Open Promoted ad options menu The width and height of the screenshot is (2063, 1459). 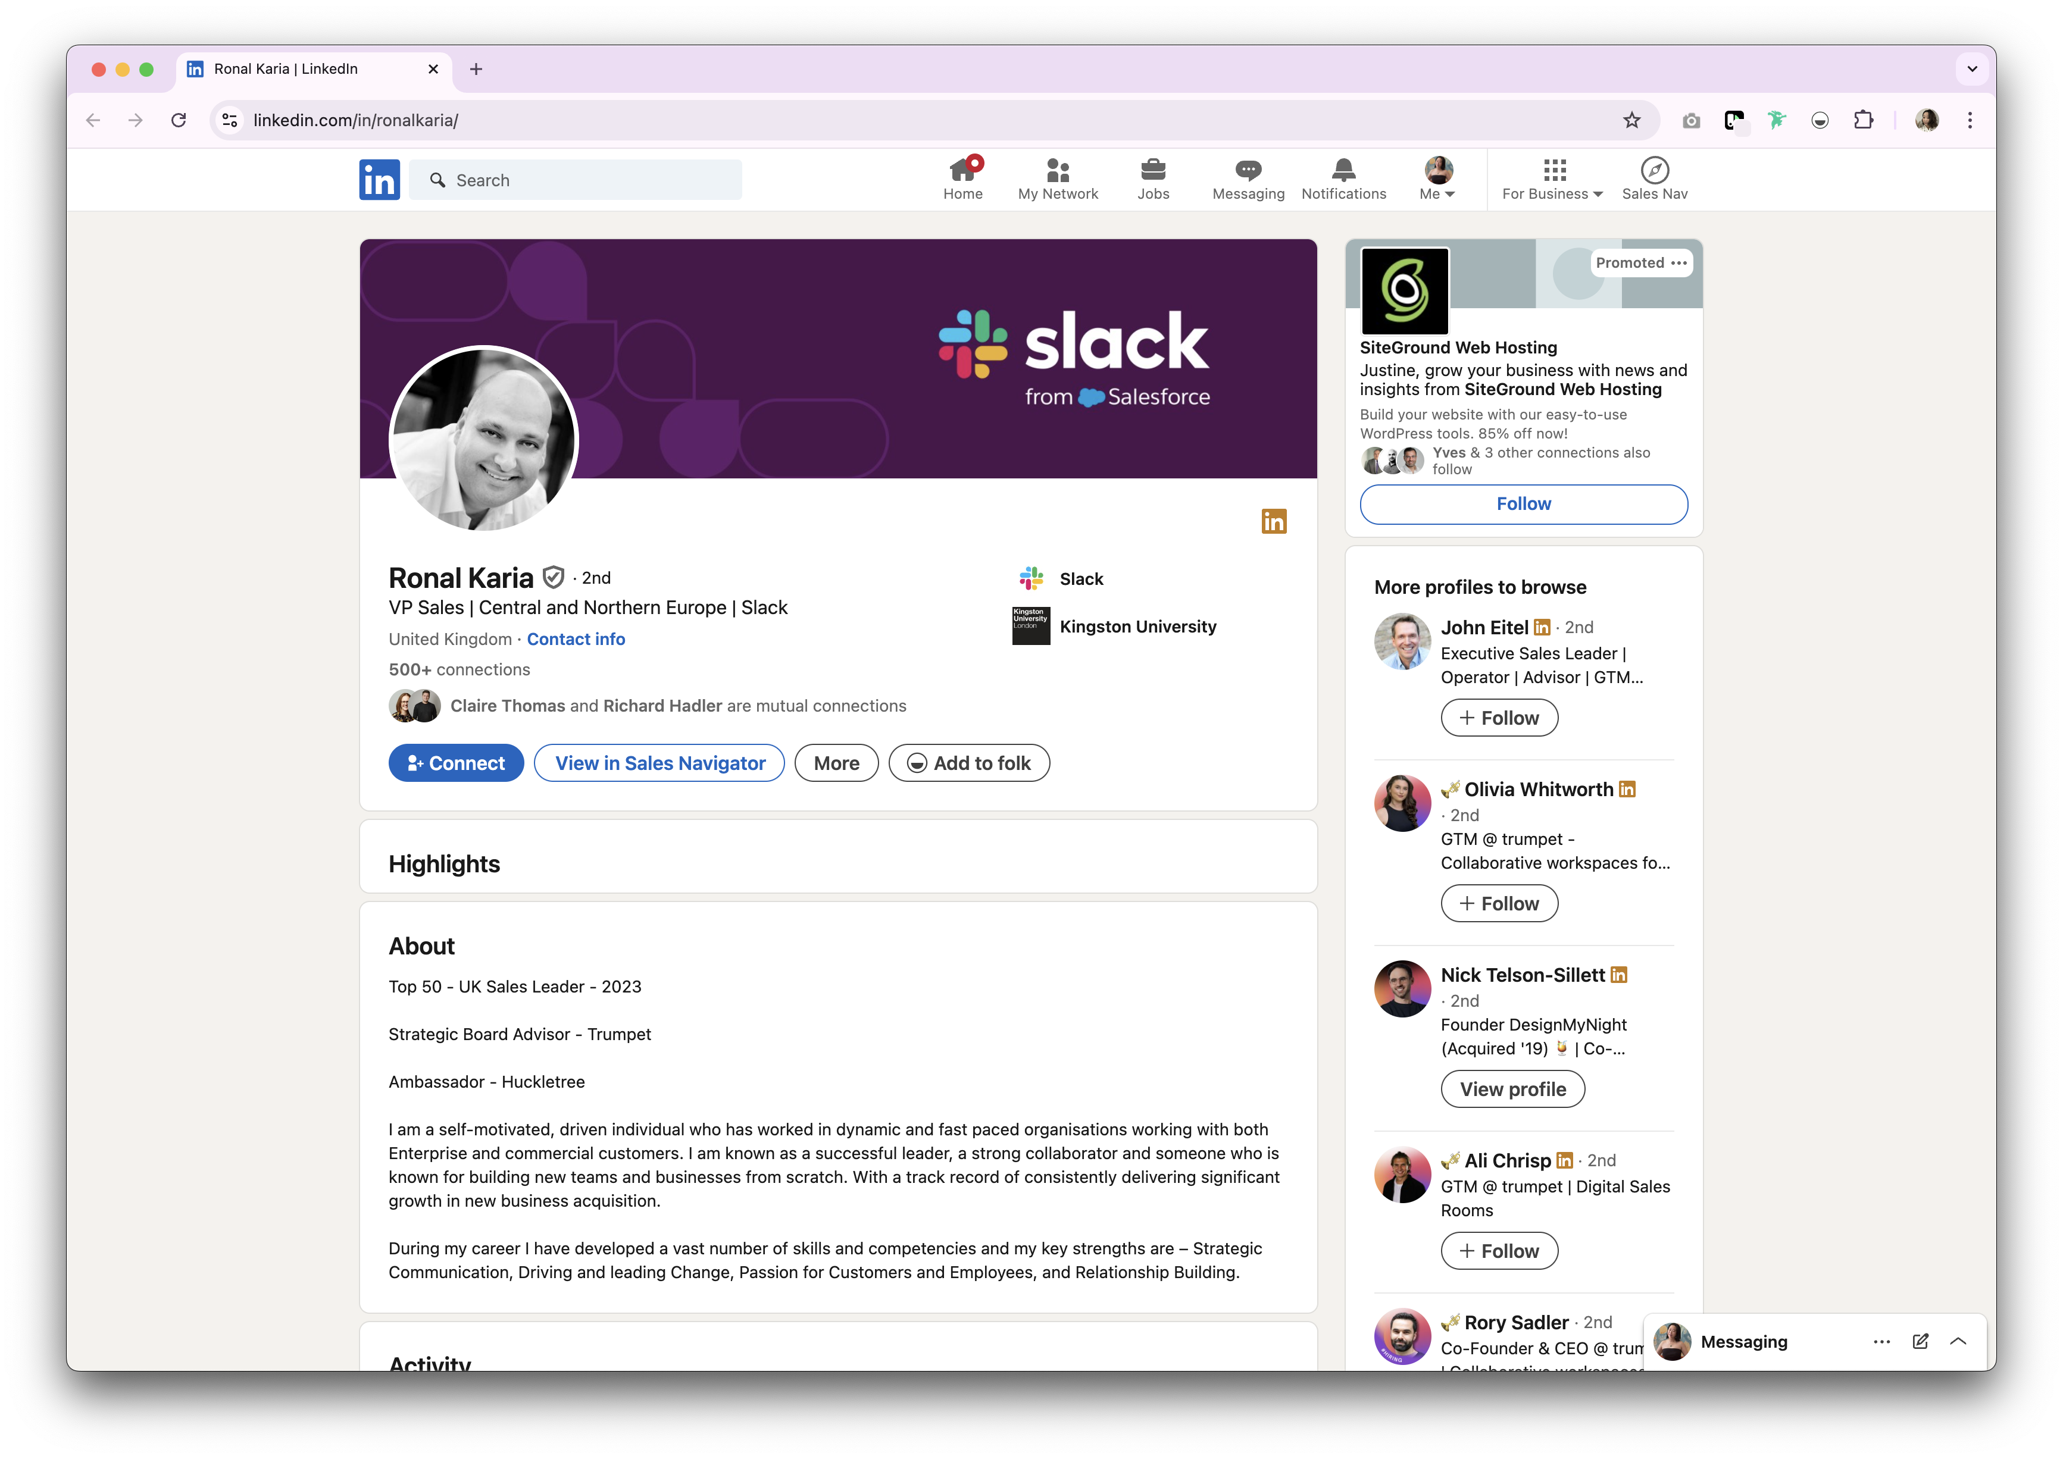pyautogui.click(x=1678, y=263)
